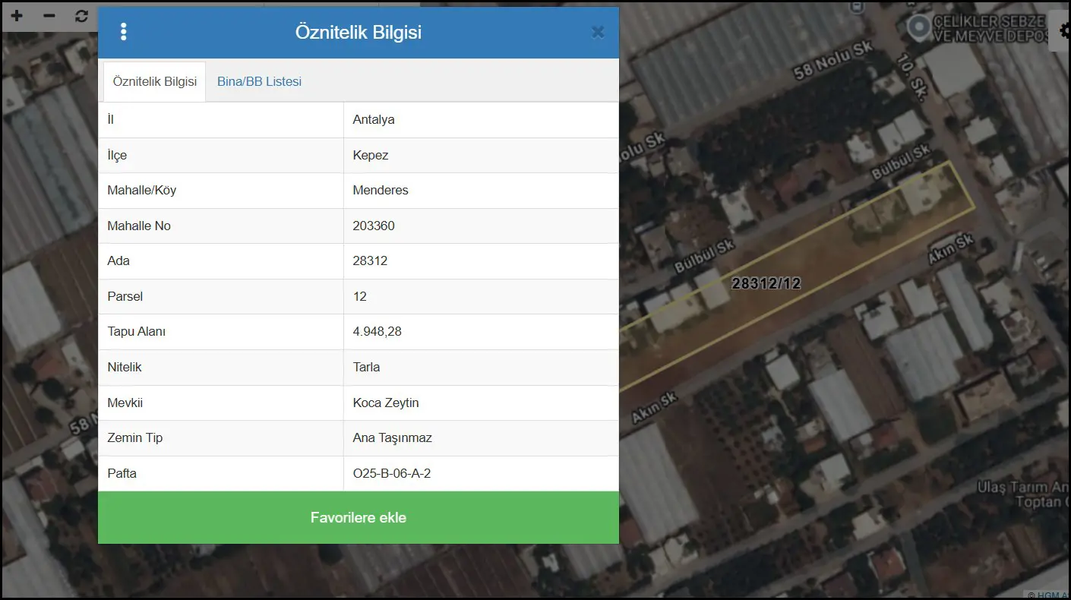
Task: Click the Zemin Tip label
Action: tap(134, 437)
